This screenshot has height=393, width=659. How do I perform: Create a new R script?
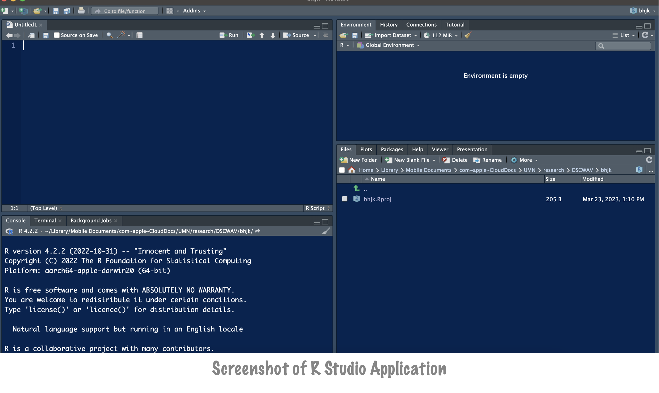(x=5, y=11)
